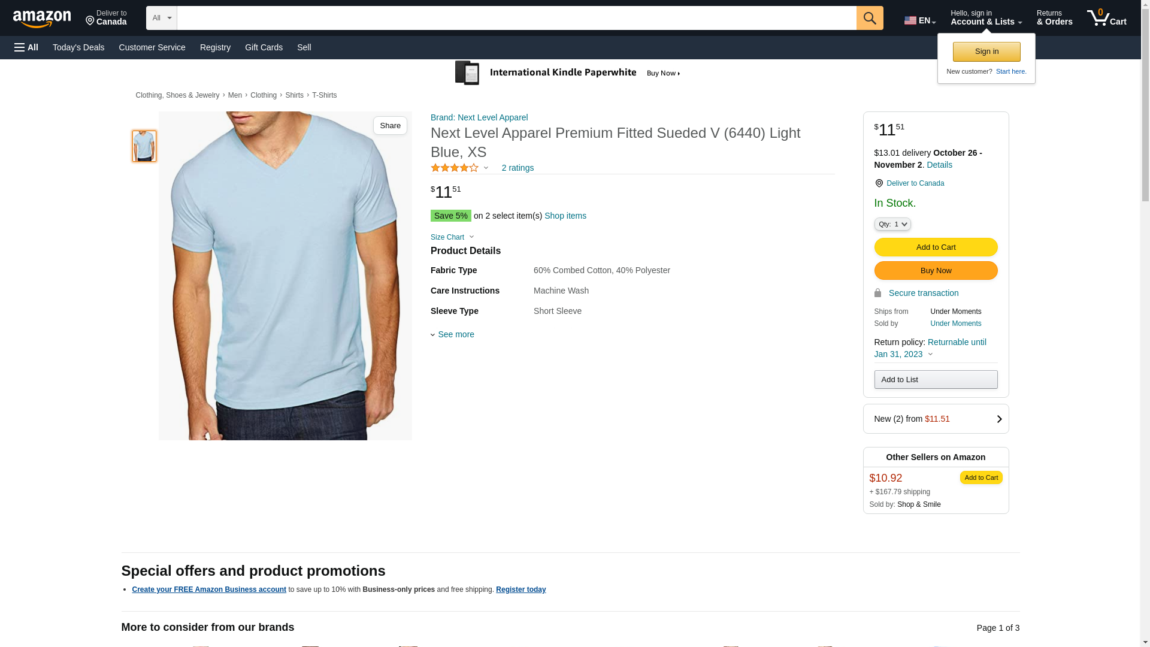Open the All hamburger menu
The height and width of the screenshot is (647, 1150).
click(x=26, y=47)
